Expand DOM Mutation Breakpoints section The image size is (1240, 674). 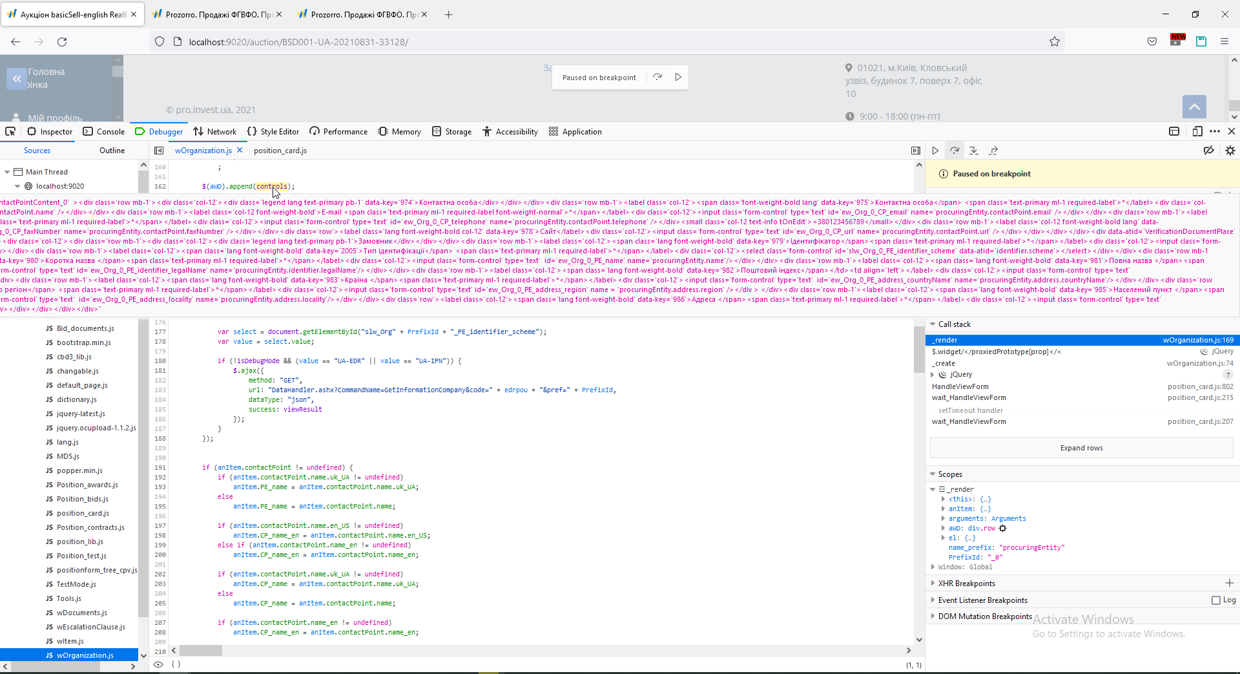click(x=933, y=616)
